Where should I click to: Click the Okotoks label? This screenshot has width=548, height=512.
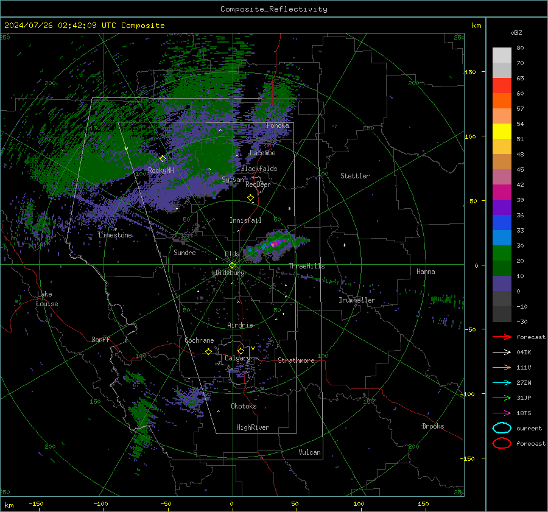[x=244, y=406]
